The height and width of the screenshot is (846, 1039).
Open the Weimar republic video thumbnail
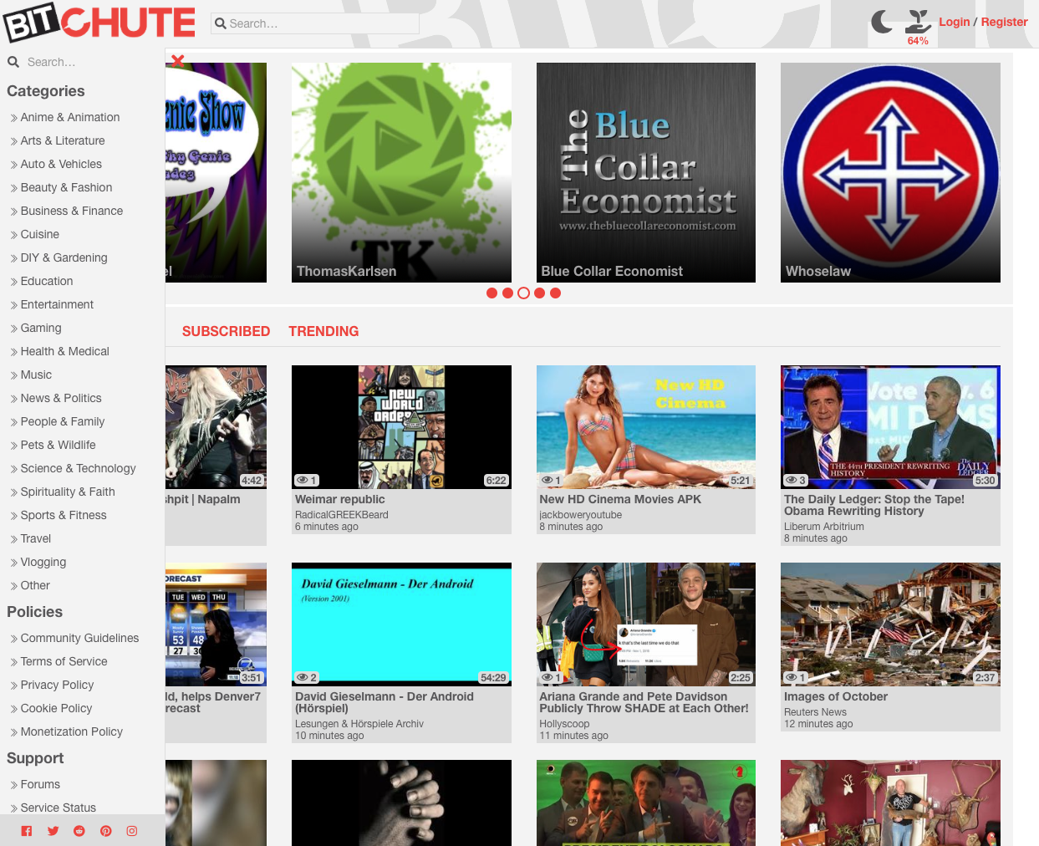(x=401, y=427)
